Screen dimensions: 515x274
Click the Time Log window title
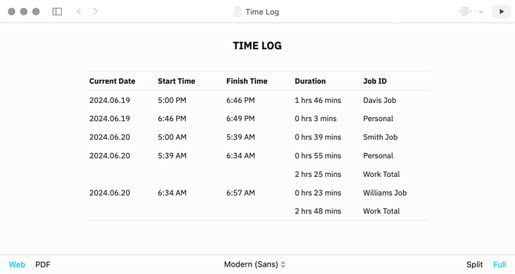tap(262, 12)
